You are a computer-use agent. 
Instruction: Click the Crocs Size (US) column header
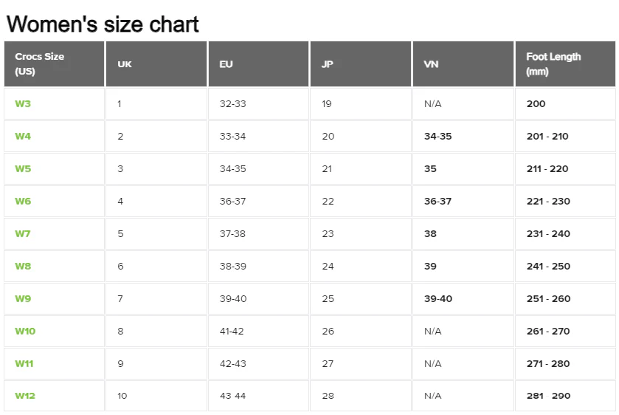[40, 64]
